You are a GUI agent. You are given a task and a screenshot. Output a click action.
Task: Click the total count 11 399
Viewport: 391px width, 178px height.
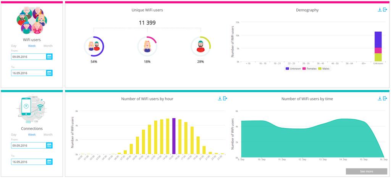point(147,22)
